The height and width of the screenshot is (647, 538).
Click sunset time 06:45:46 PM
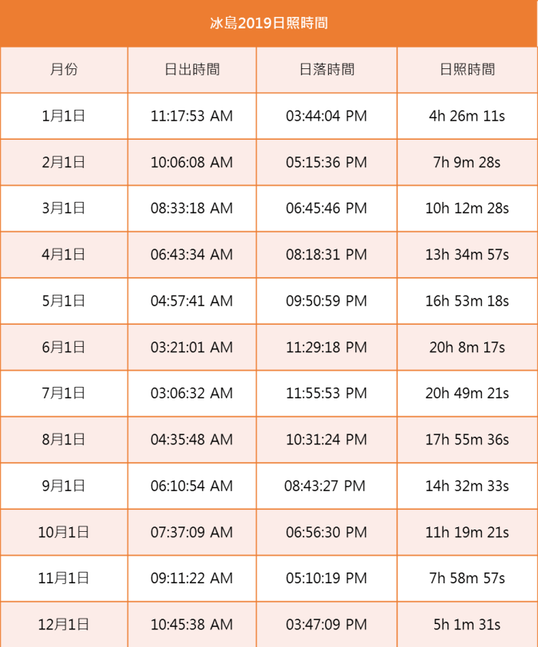(x=327, y=209)
